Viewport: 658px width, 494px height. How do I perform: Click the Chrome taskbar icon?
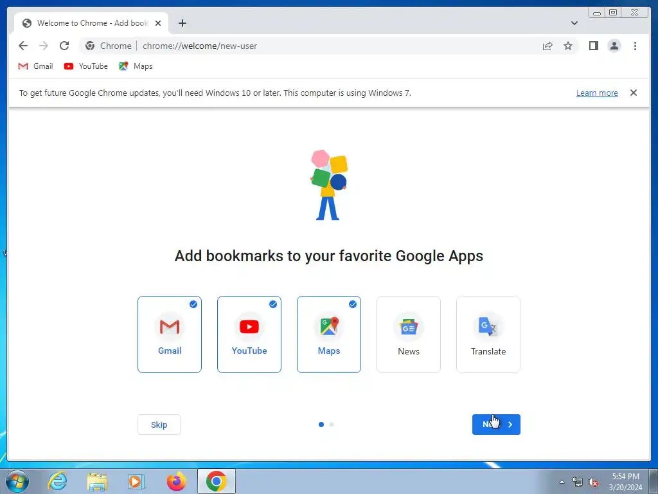(216, 481)
